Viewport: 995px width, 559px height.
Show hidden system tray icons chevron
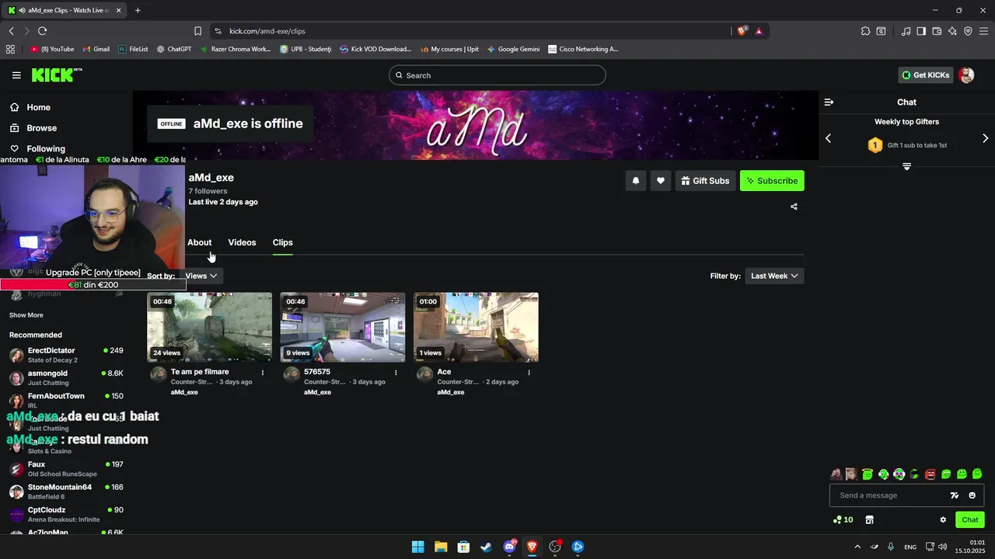pyautogui.click(x=857, y=547)
